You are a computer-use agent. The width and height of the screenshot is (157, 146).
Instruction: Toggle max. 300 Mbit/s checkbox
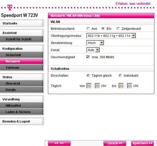[88, 57]
